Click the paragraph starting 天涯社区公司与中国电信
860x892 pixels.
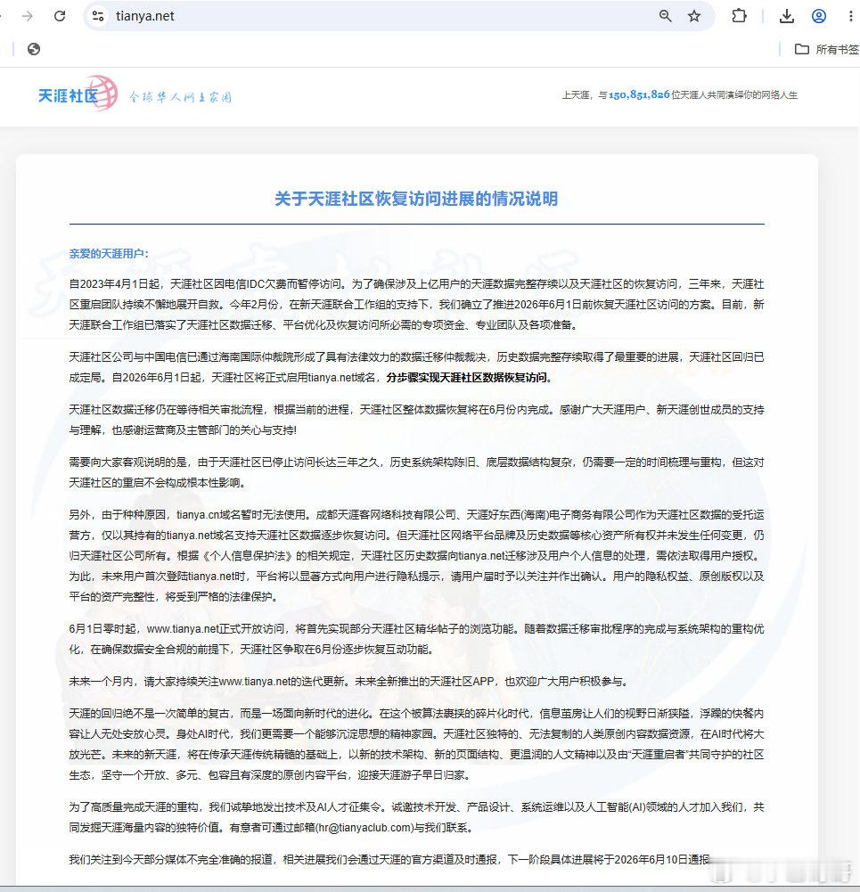(x=416, y=367)
